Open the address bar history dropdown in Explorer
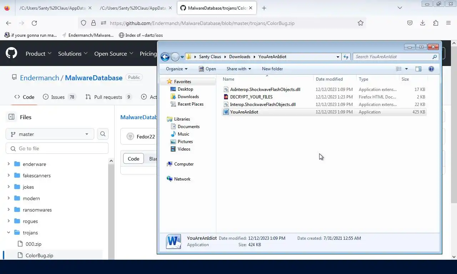The height and width of the screenshot is (274, 457). click(x=338, y=57)
